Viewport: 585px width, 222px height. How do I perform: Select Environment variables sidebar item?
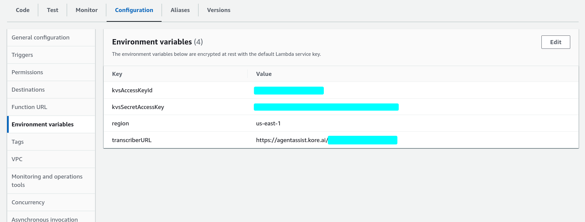tap(43, 124)
